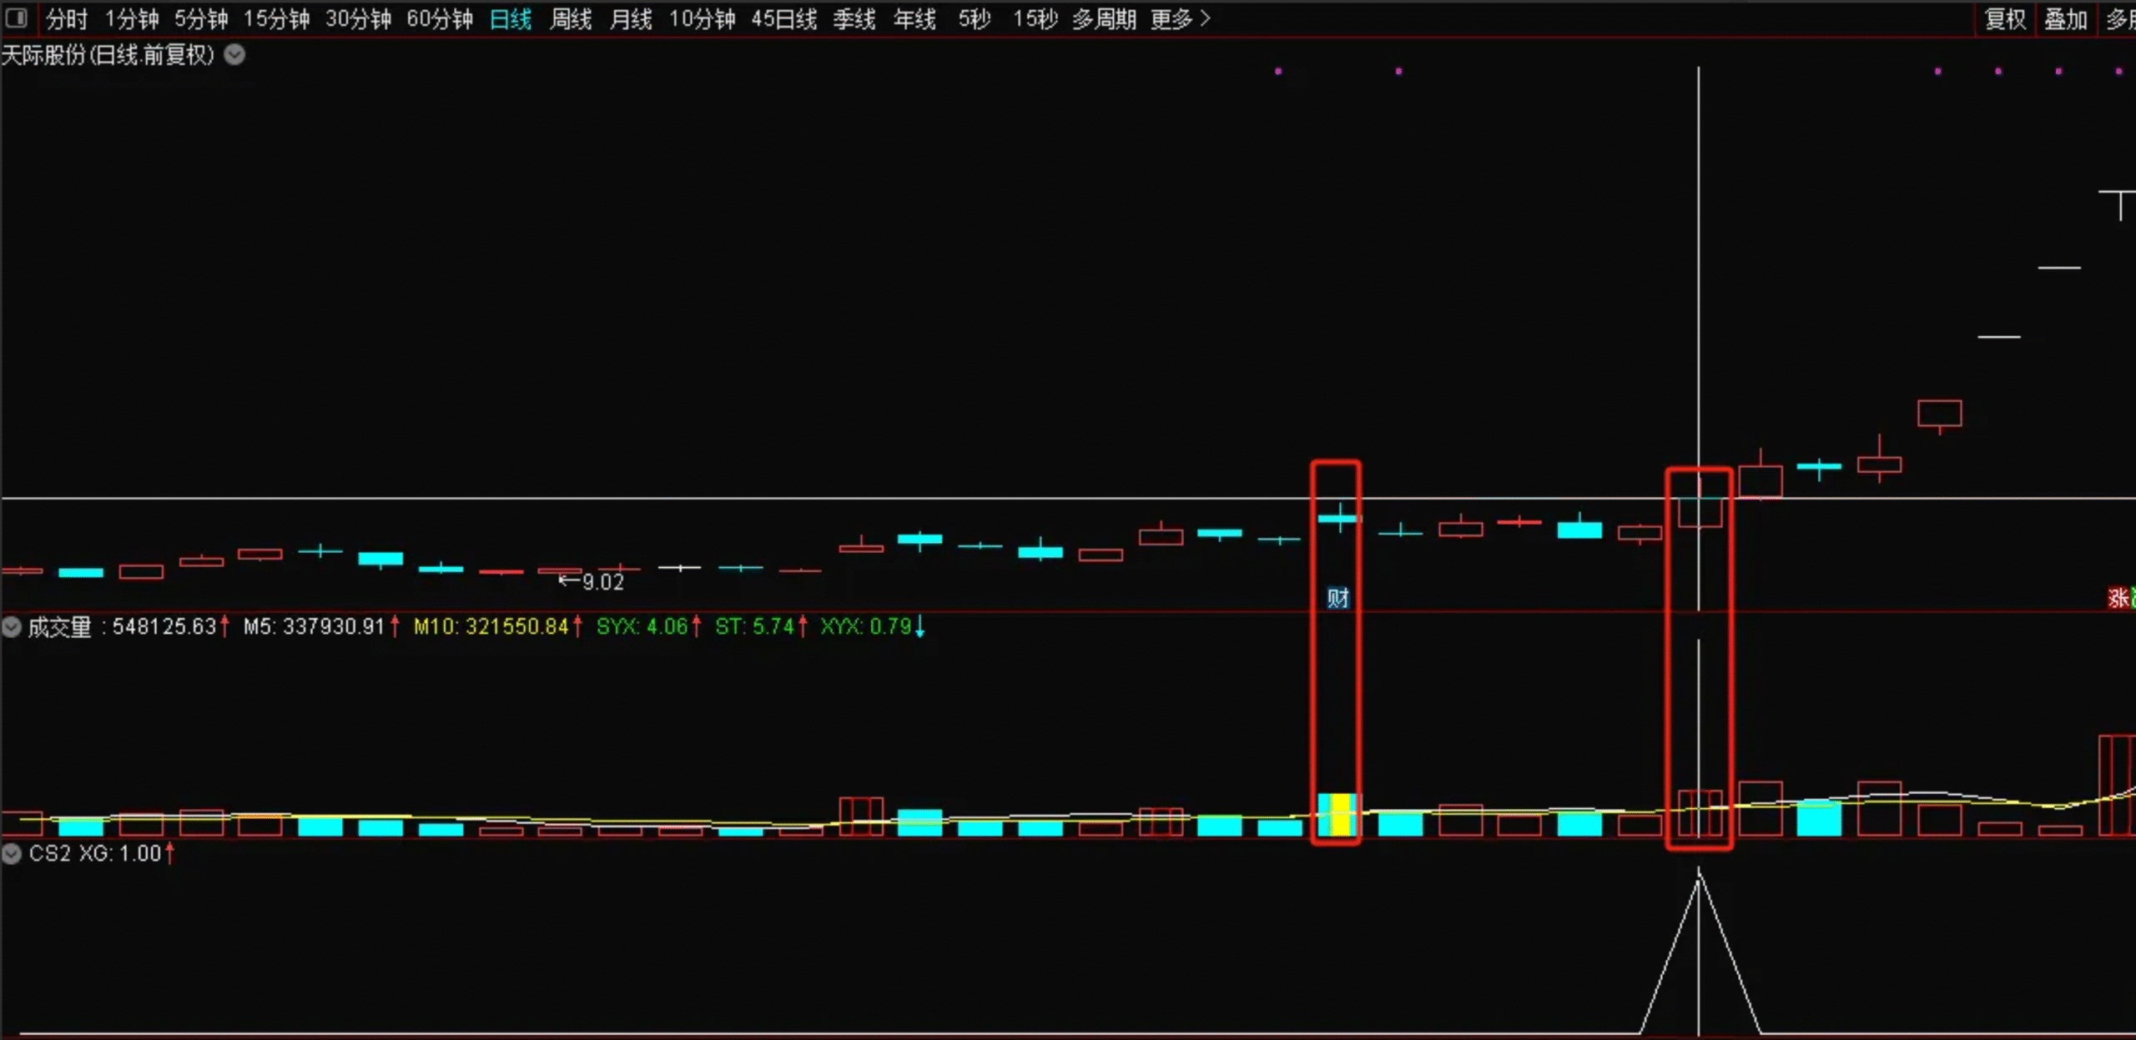Click the red 涨 marker at right edge
Screen dimensions: 2136x1040
(x=2118, y=598)
